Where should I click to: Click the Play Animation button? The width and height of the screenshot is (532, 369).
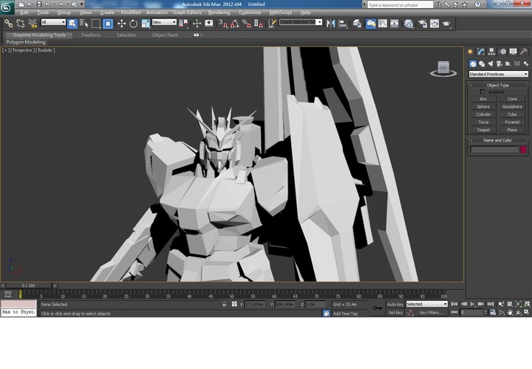coord(472,304)
